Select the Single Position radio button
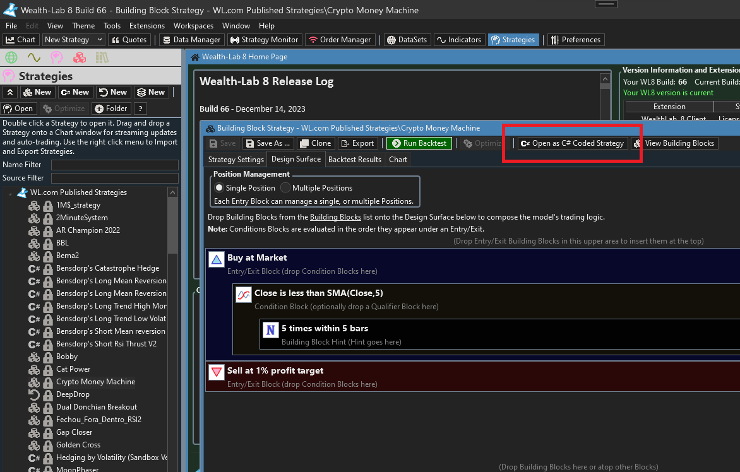The width and height of the screenshot is (740, 472). point(219,187)
